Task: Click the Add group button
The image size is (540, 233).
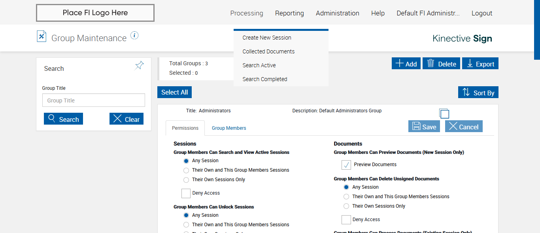Action: (406, 64)
